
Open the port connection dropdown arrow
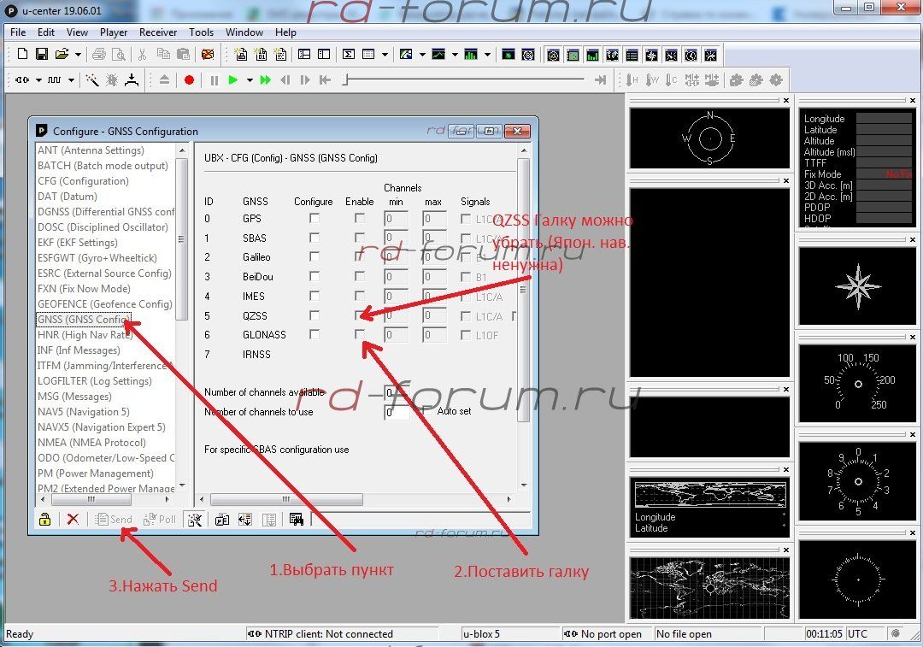[x=38, y=79]
